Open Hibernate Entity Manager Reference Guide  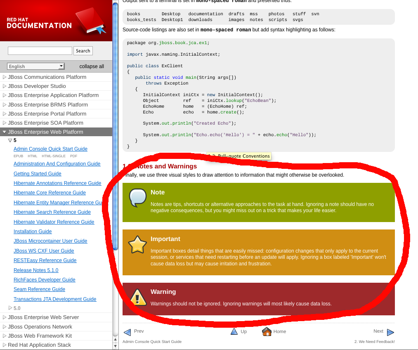(58, 203)
